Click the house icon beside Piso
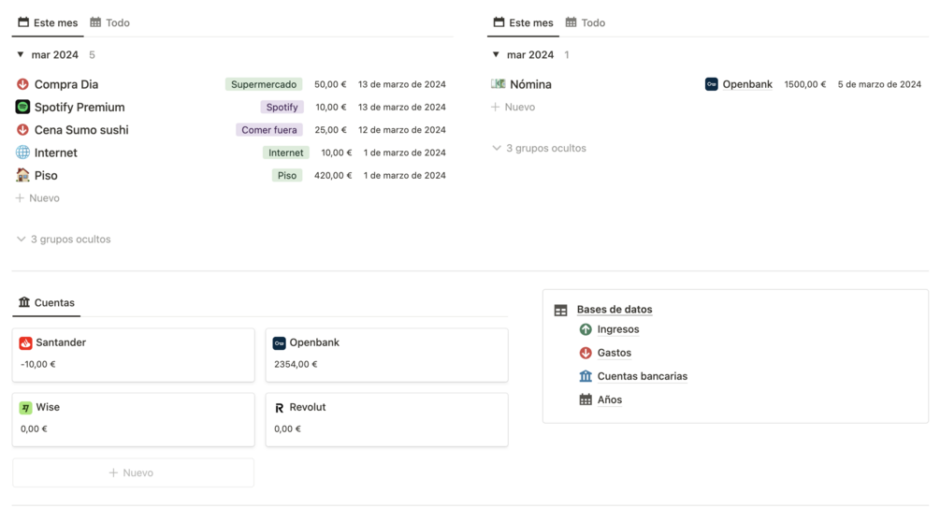This screenshot has width=940, height=523. [x=22, y=175]
